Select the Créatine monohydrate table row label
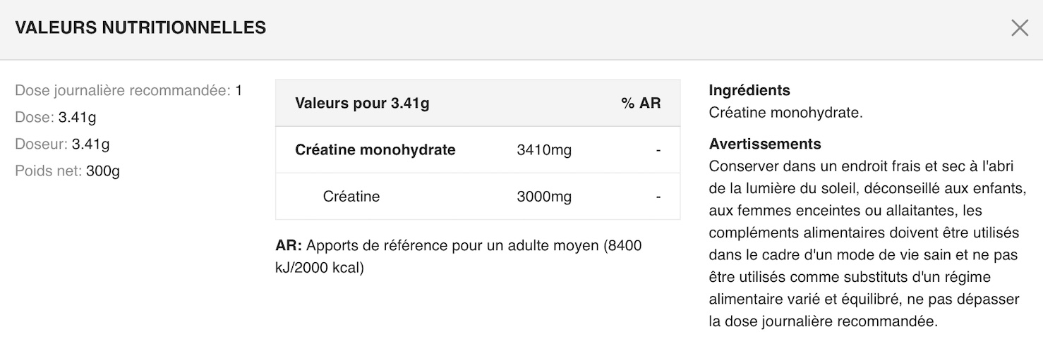1043x358 pixels. pyautogui.click(x=375, y=150)
